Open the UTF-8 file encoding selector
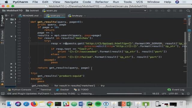Image resolution: width=192 pixels, height=108 pixels. 173,94
